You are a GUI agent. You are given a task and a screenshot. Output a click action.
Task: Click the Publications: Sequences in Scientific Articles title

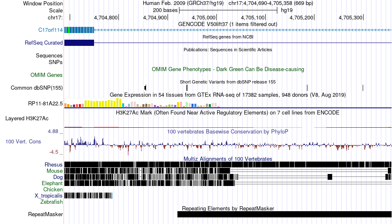coord(228,50)
